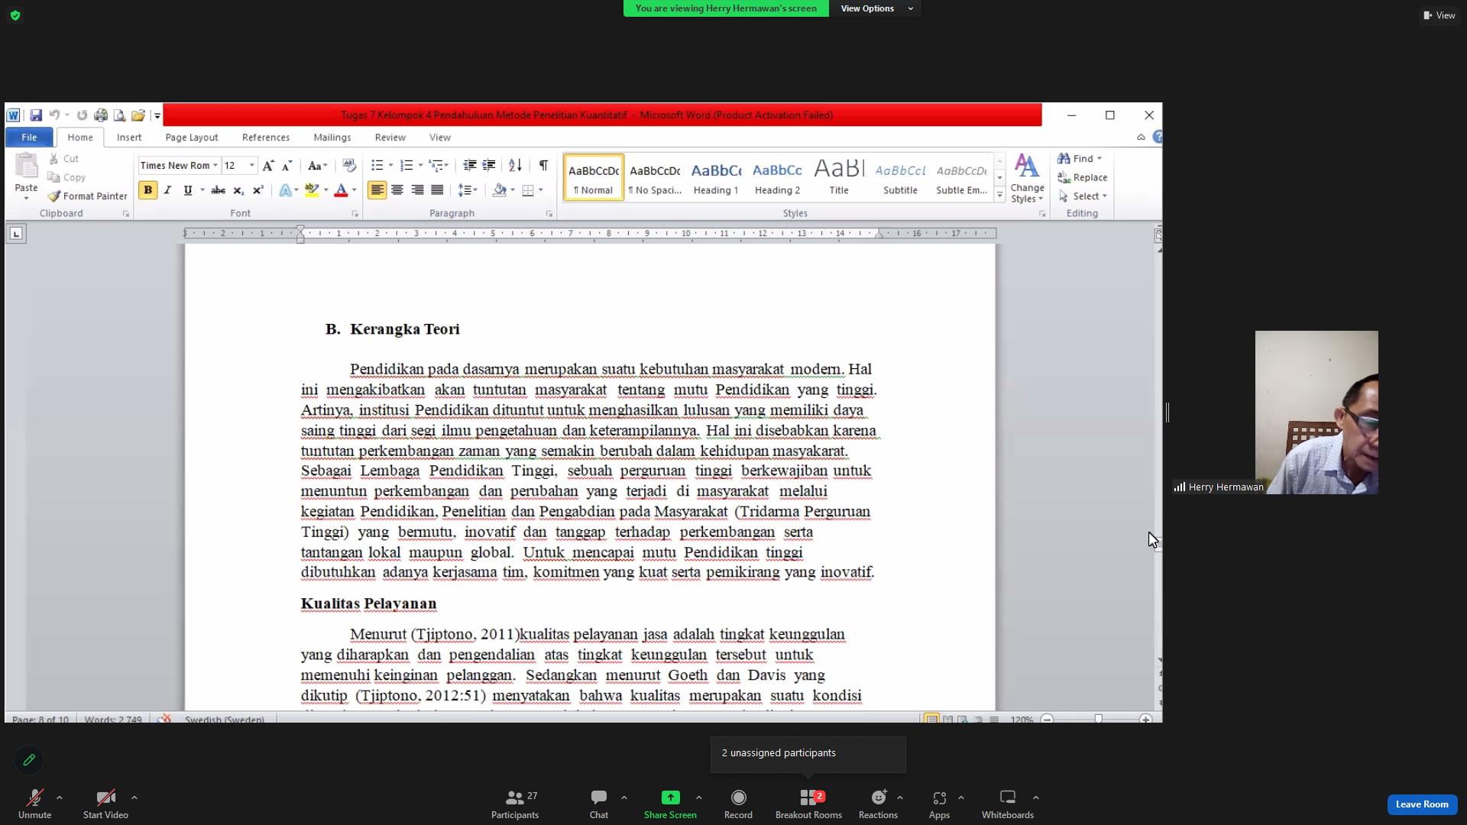The image size is (1467, 825).
Task: Open the font name dropdown
Action: tap(215, 166)
